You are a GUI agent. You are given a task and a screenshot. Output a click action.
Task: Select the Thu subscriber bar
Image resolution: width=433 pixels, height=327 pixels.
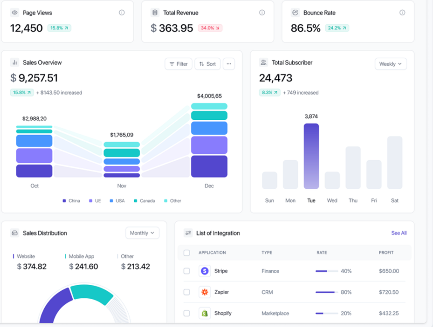coord(353,168)
